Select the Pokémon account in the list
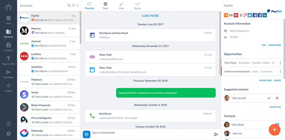The width and height of the screenshot is (285, 140). coord(48,82)
